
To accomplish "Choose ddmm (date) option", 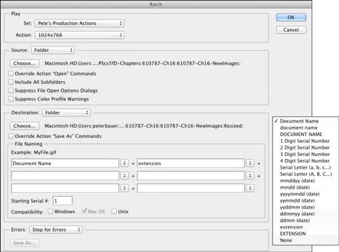I will pos(305,220).
